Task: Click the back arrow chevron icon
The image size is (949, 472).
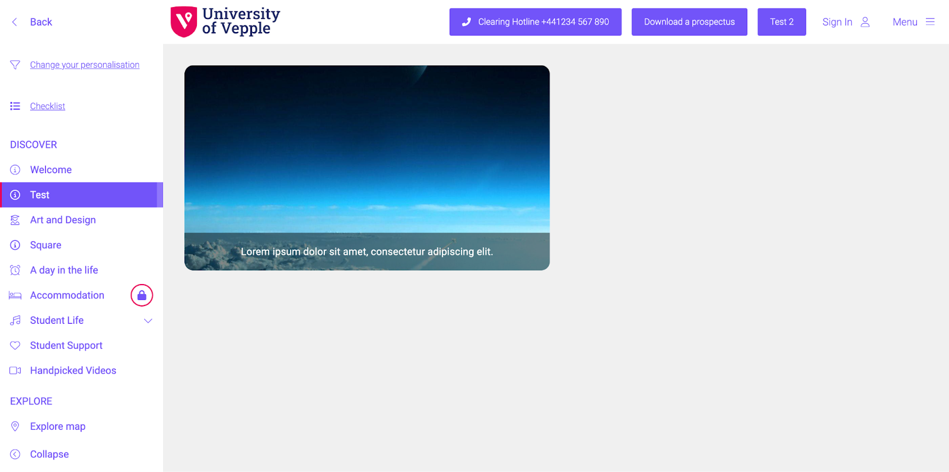Action: click(15, 22)
